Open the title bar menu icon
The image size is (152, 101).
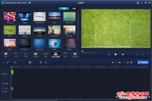click(138, 3)
